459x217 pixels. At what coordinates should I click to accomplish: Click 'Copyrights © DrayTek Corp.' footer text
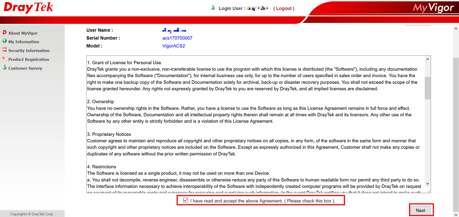pos(32,214)
